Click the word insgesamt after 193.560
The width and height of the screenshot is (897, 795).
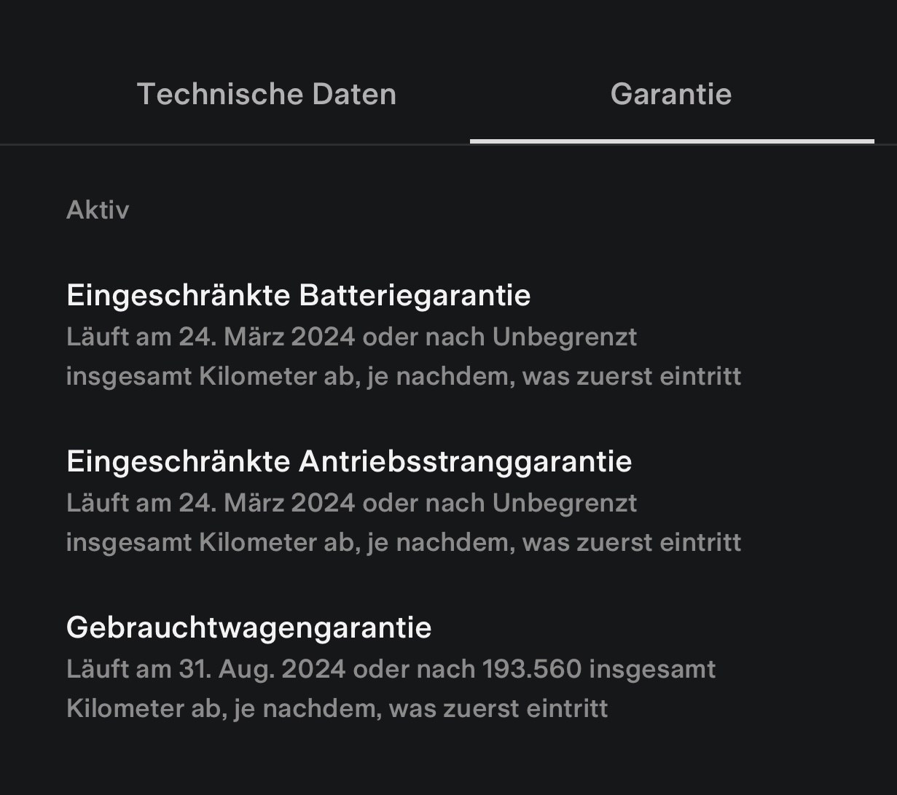pyautogui.click(x=652, y=669)
